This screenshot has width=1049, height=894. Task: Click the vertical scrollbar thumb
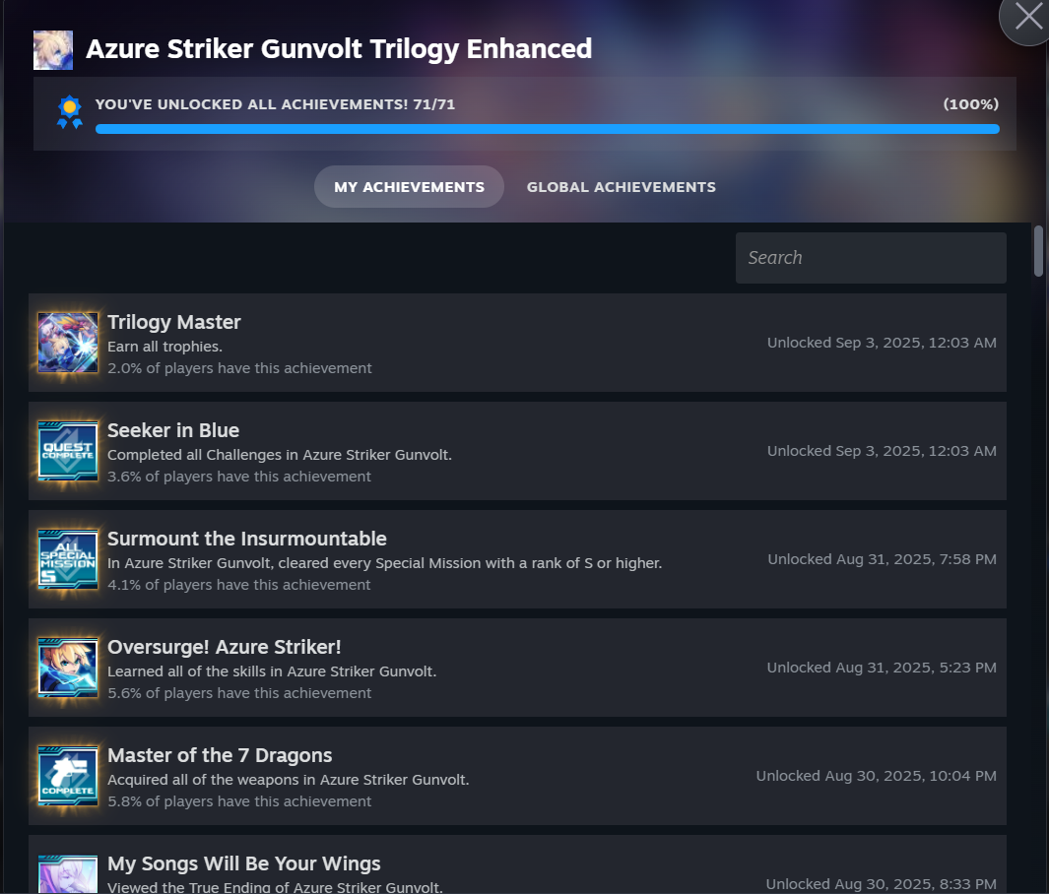point(1038,251)
